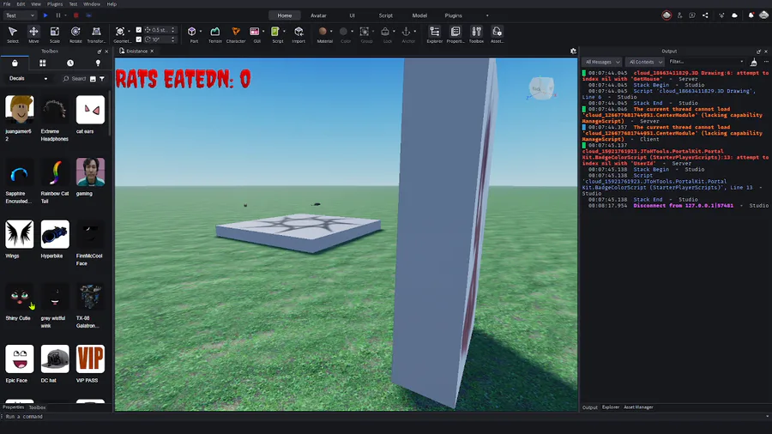Screen dimensions: 772x434
Task: Open the notifications bell
Action: [x=751, y=15]
